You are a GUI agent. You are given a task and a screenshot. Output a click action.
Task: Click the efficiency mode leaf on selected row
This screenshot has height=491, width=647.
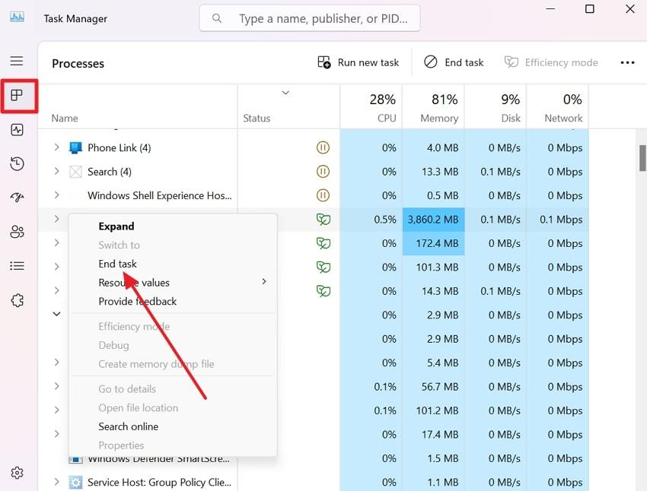coord(323,219)
